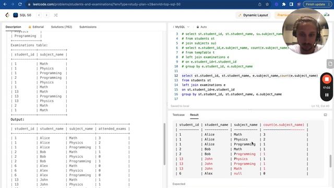Open notes icon at right edge
334x188 pixels.
coord(330,64)
